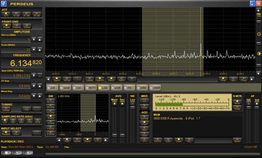Image resolution: width=262 pixels, height=158 pixels.
Task: Set AGC to Slow
Action: (144, 134)
